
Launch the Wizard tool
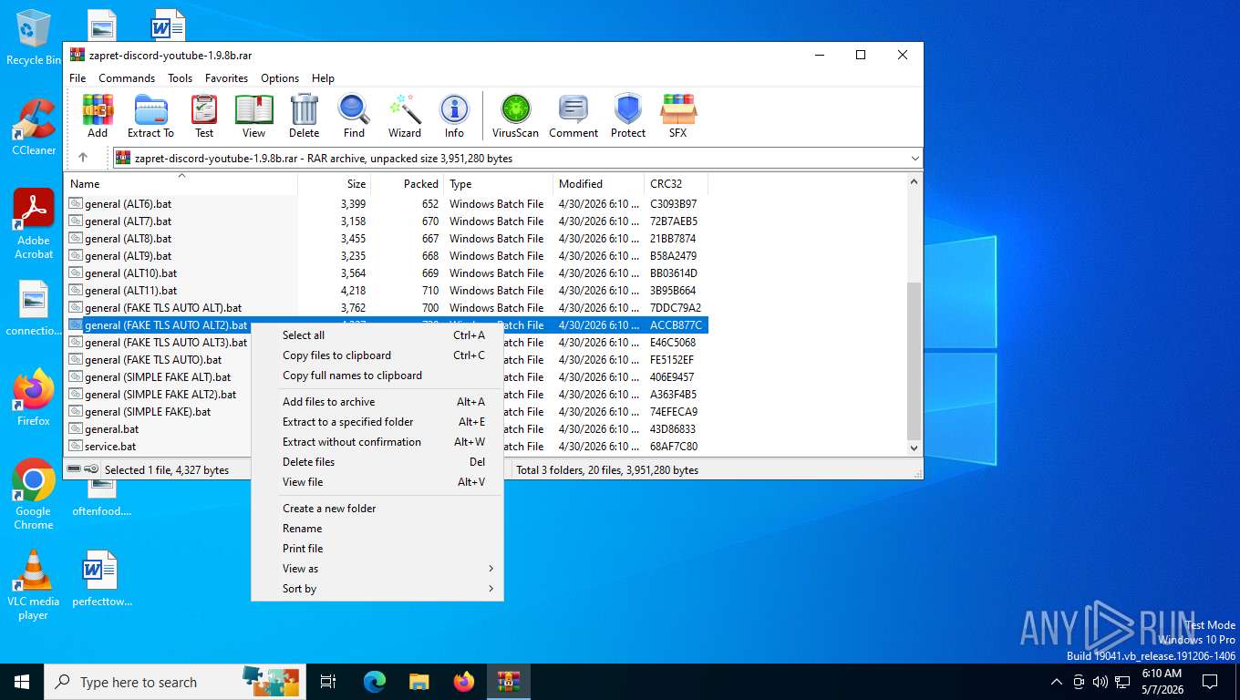tap(405, 116)
